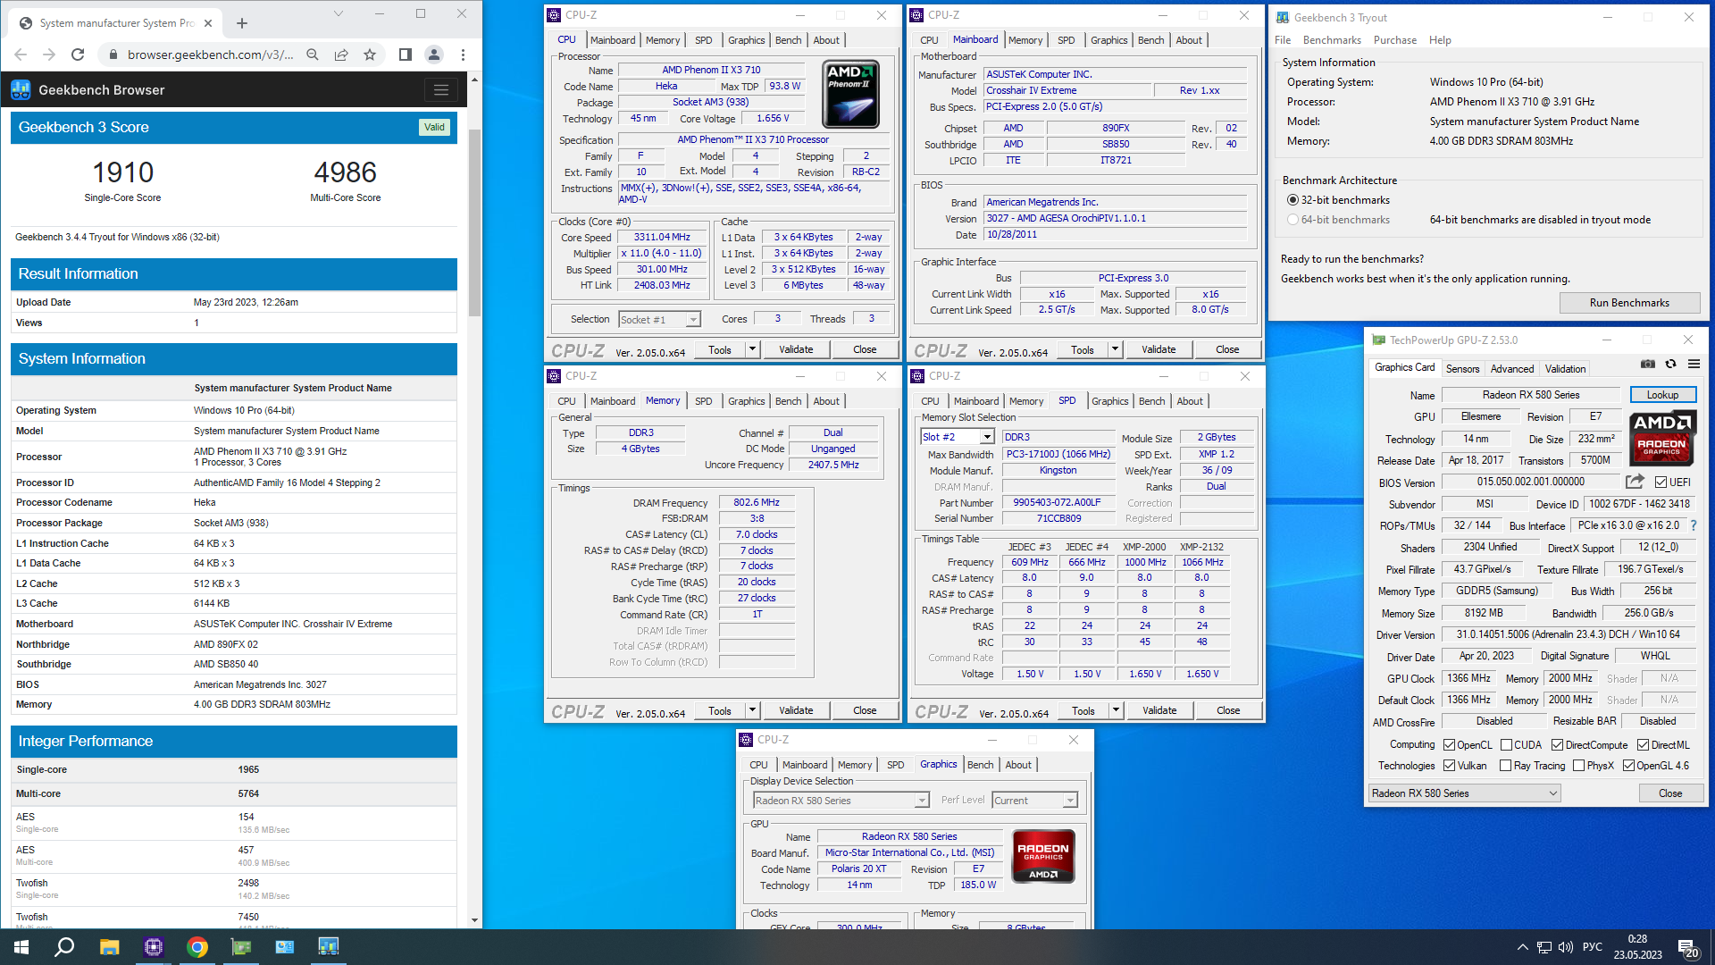Open Benchmarks menu in Geekbench

[1332, 40]
